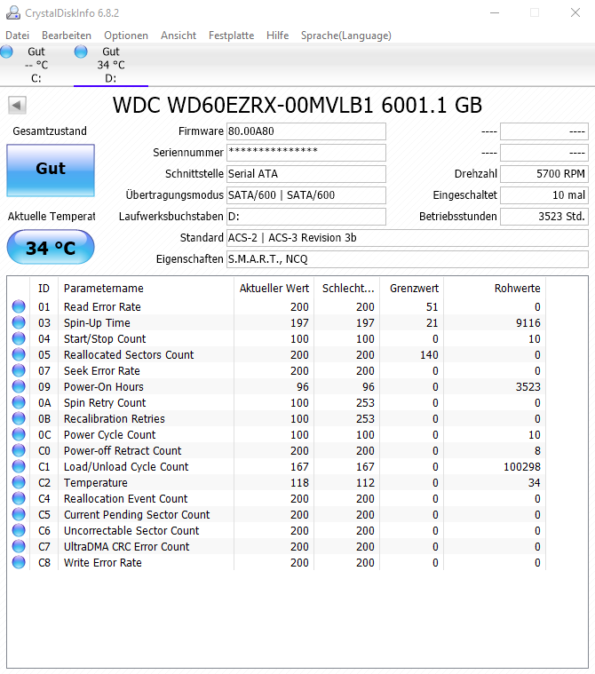This screenshot has width=595, height=674.
Task: Click the Eingeschaltet value 10 mal
Action: 543,195
